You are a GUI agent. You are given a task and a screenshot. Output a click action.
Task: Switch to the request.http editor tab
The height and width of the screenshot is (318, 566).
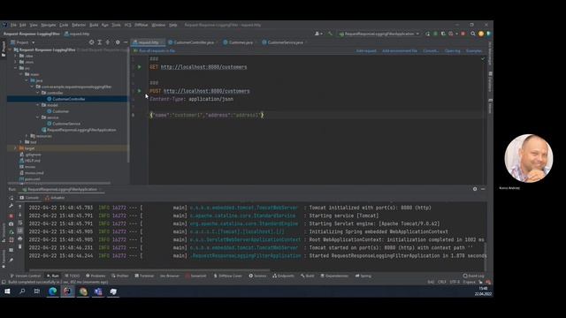click(x=148, y=42)
